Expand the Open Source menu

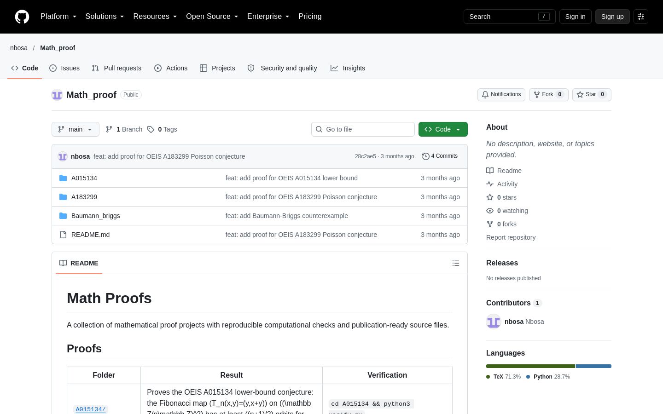tap(212, 17)
